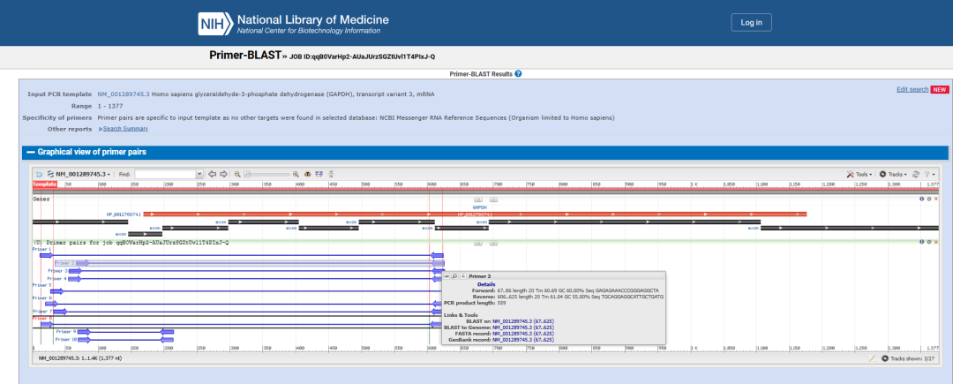This screenshot has height=384, width=953.
Task: Click the zoom to sequence (ATG) icon
Action: [x=308, y=174]
